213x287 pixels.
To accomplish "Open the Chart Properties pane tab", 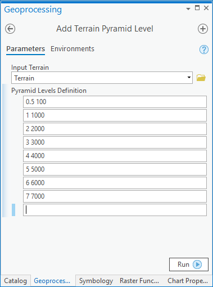I will (x=188, y=281).
